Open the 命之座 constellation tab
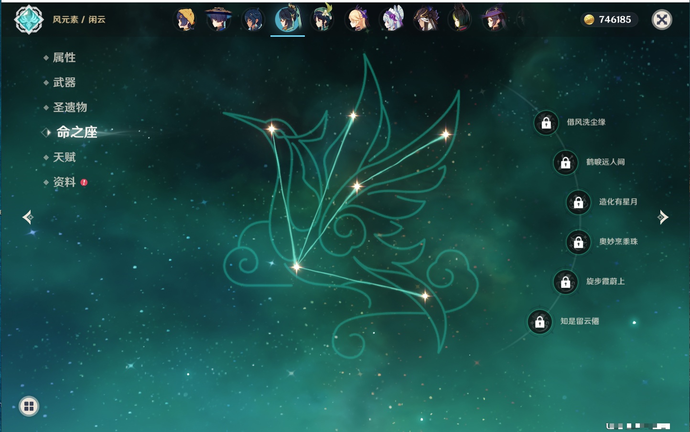This screenshot has width=690, height=432. click(x=76, y=132)
